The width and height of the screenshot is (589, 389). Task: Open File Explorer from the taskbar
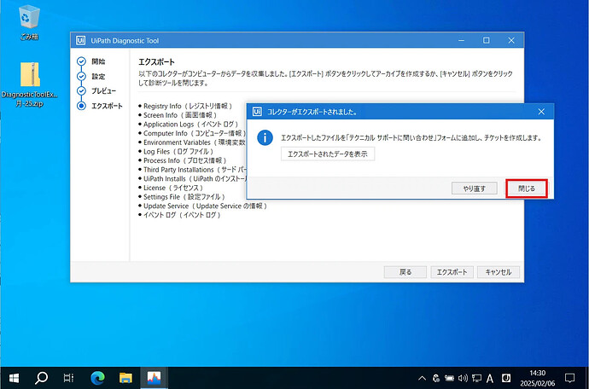(x=125, y=378)
